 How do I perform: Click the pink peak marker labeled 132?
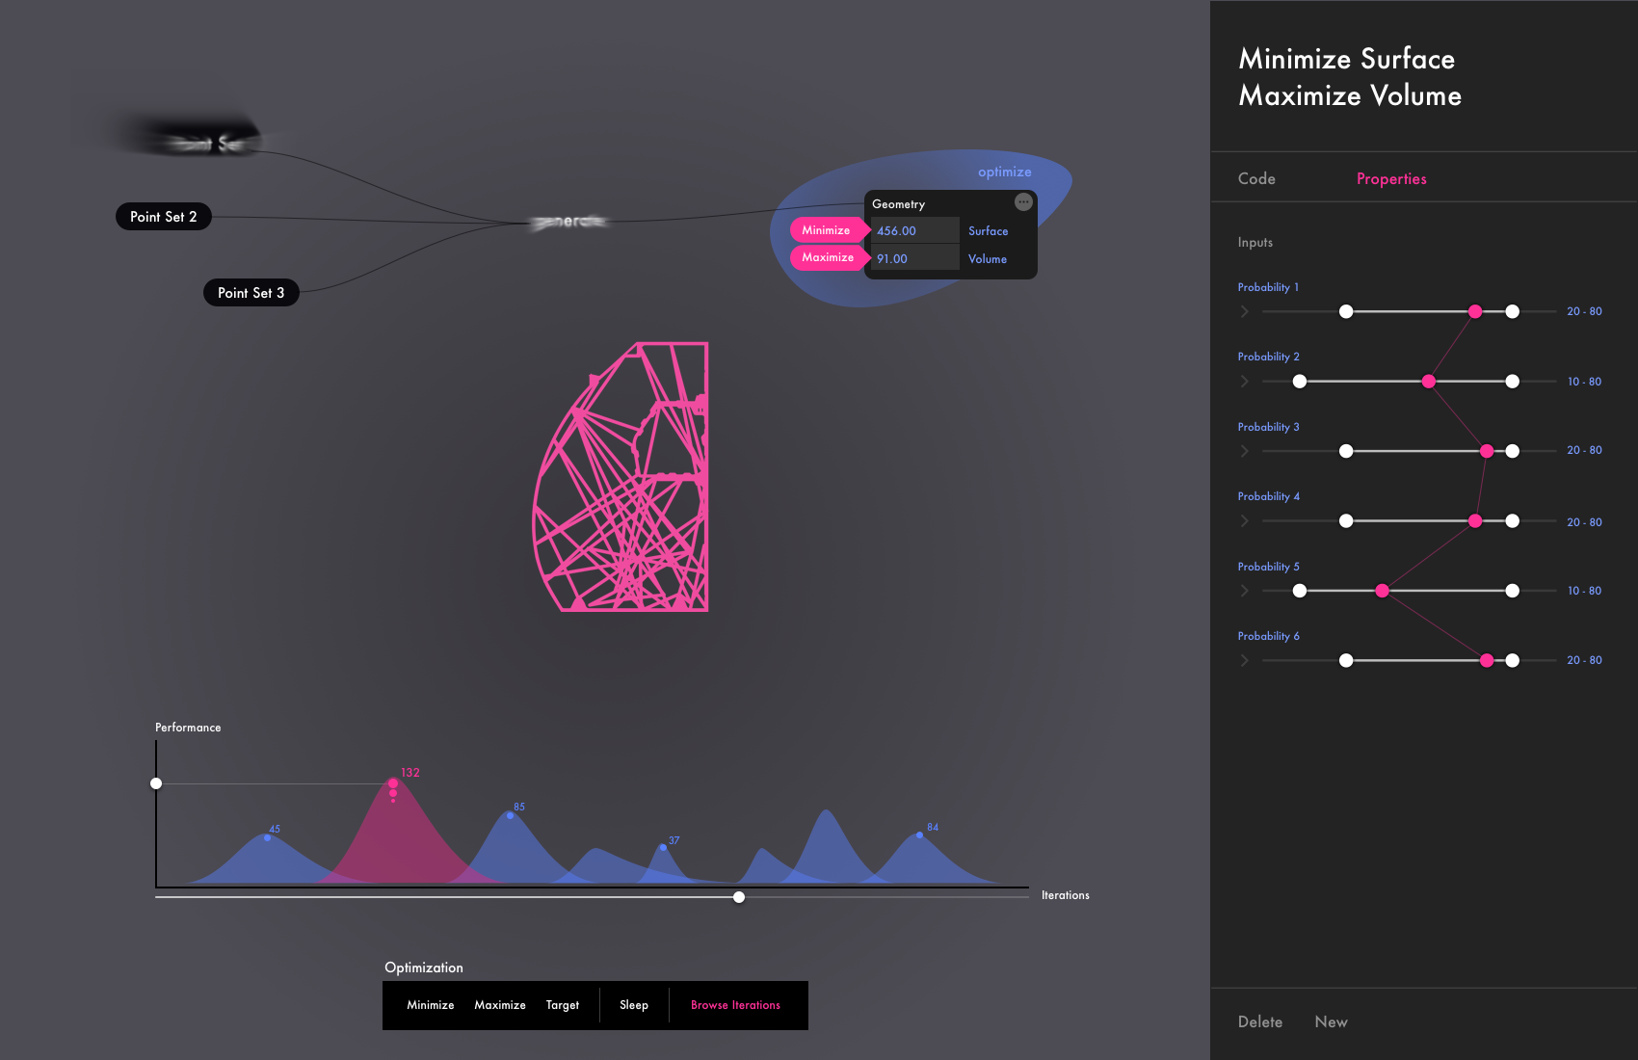(x=393, y=783)
